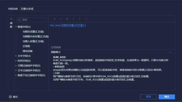182x102 pixels.
Task: Insert the right parenthesis symbol
Action: pos(86,19)
